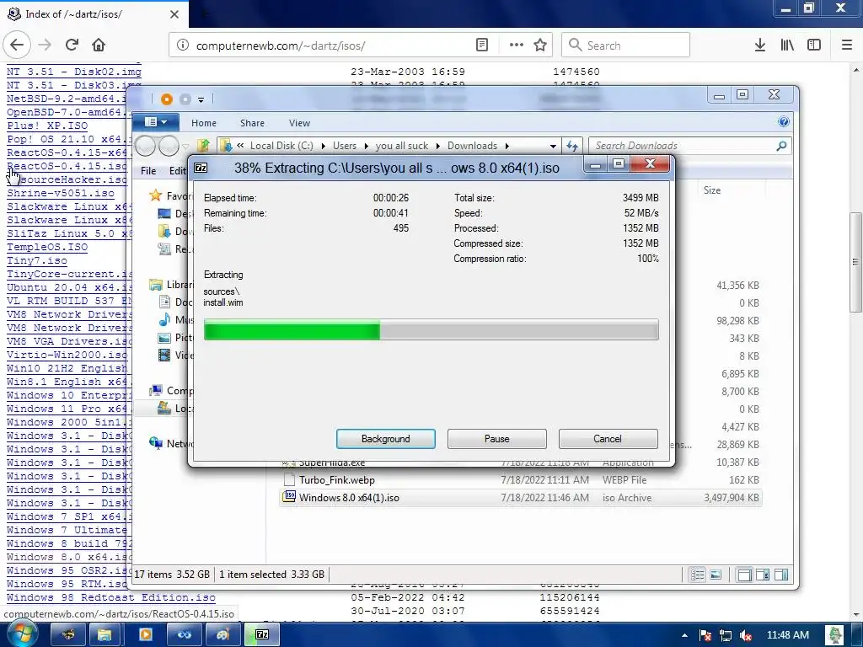Open Explorer recent locations dropdown arrow

pos(185,147)
